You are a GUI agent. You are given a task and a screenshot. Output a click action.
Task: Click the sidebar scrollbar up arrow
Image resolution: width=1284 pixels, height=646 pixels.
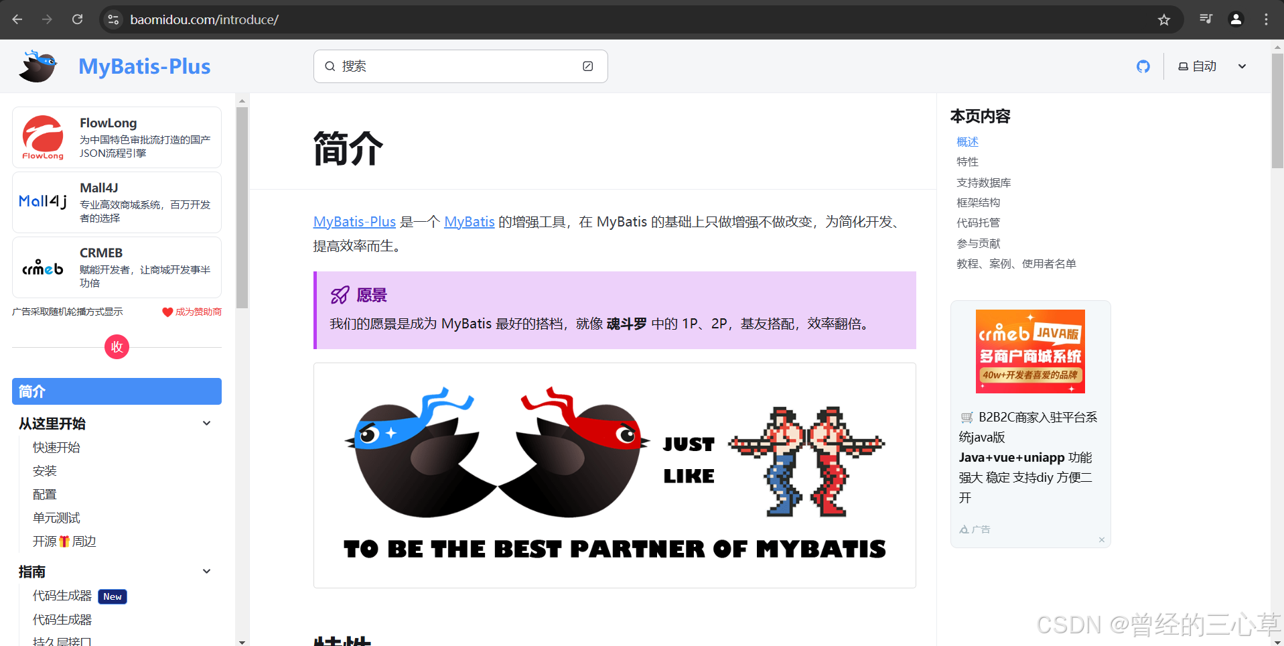(242, 101)
